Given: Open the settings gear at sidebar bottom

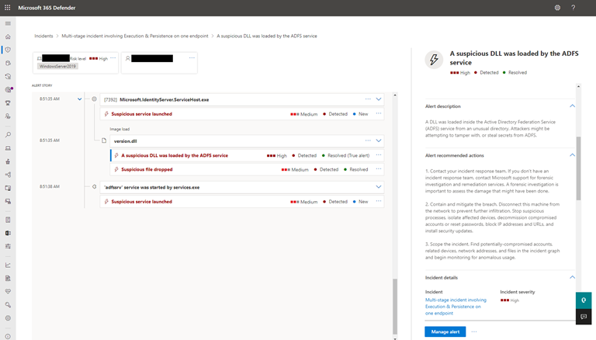Looking at the screenshot, I should (8, 317).
